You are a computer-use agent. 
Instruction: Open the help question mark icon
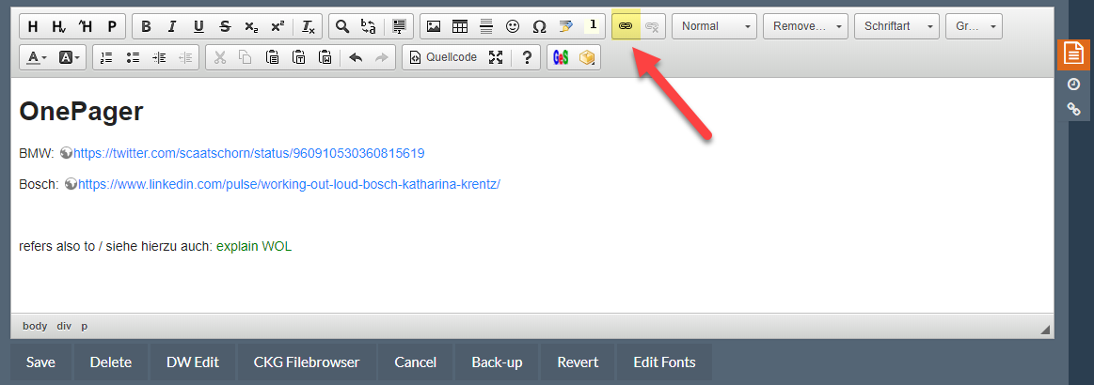click(527, 58)
